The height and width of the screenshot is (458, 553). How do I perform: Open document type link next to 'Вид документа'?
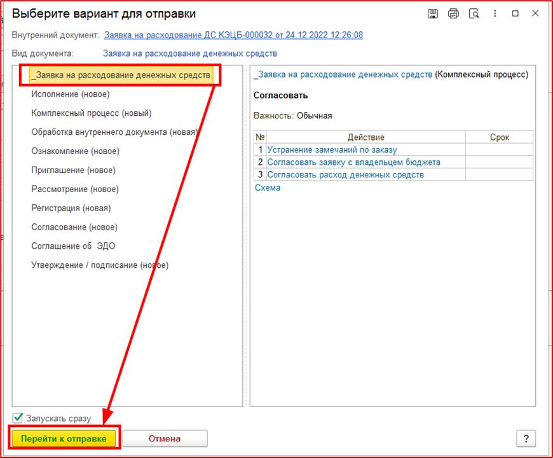tap(190, 53)
